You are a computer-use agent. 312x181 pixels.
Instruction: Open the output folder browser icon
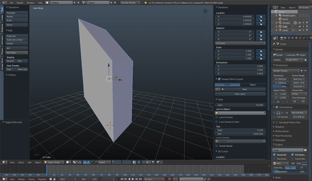pos(305,150)
